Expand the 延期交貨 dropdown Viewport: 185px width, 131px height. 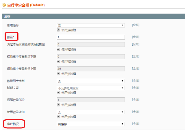91,88
